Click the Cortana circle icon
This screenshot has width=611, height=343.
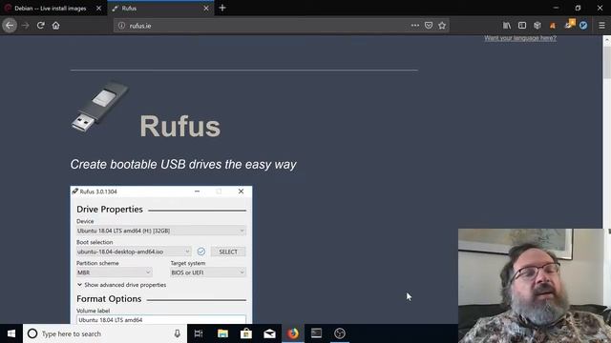(32, 333)
